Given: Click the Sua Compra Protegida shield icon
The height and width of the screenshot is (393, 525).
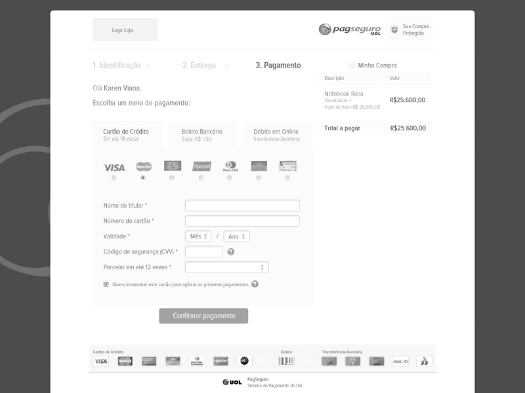Looking at the screenshot, I should (393, 29).
